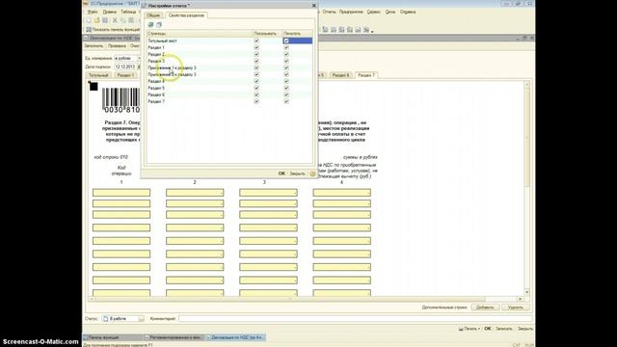Click the fourth icon in the right-hand toolbar group
The image size is (617, 347).
click(x=350, y=30)
